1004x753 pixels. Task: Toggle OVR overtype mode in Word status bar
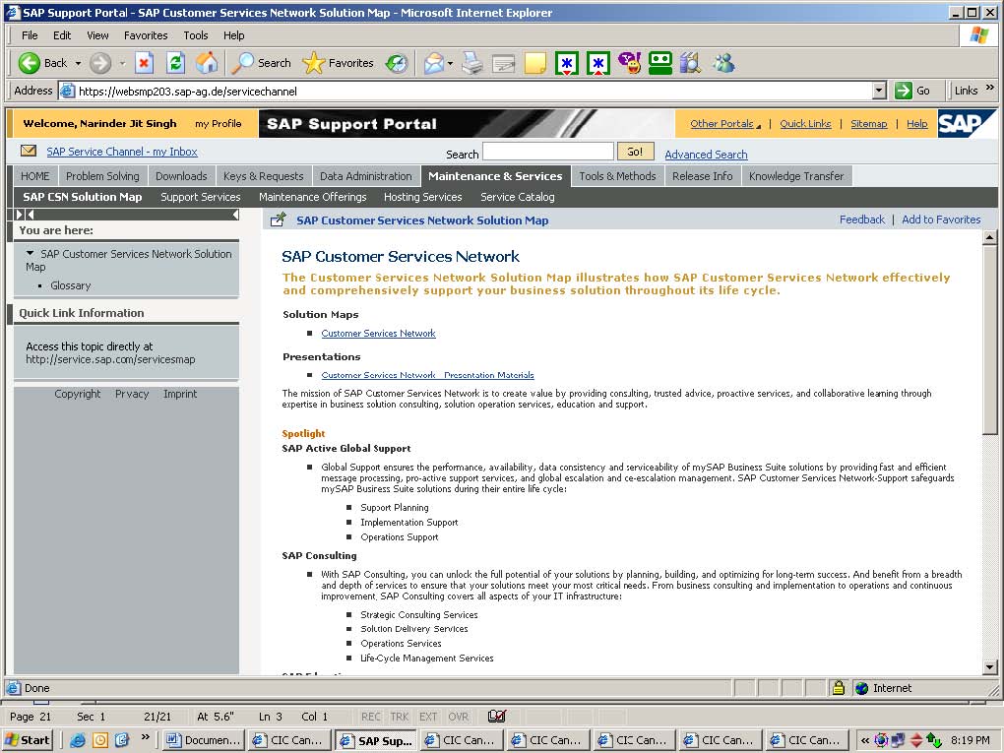(x=459, y=717)
